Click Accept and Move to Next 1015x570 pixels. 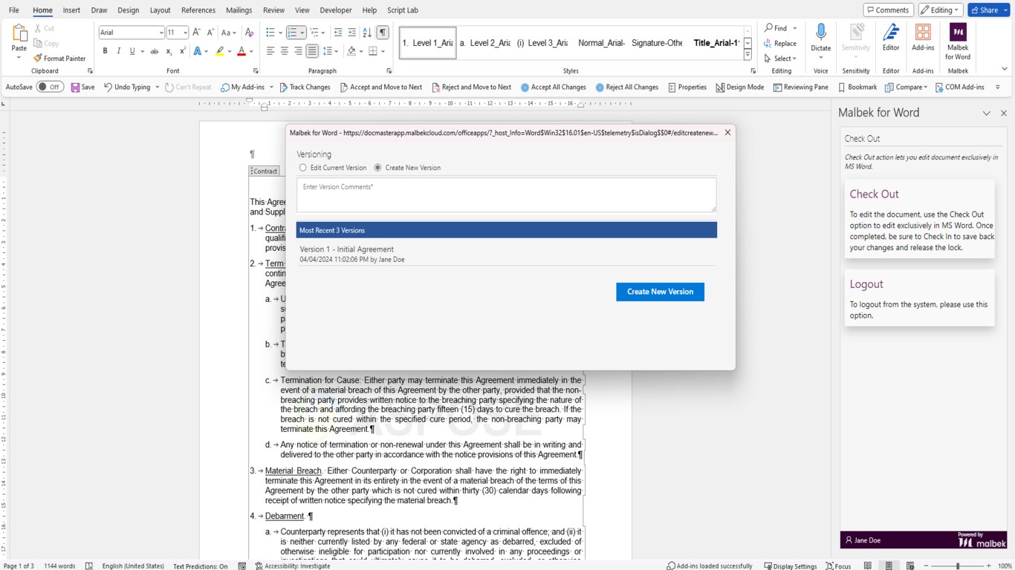[381, 88]
